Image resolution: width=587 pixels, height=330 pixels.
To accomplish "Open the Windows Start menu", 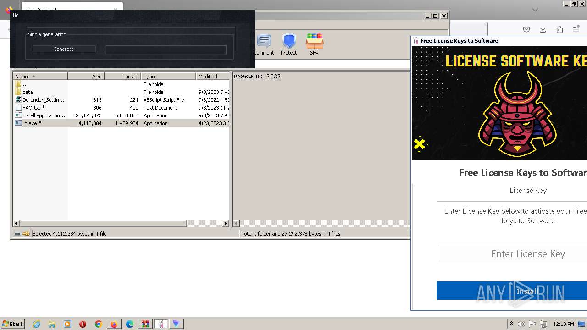I will pos(12,324).
